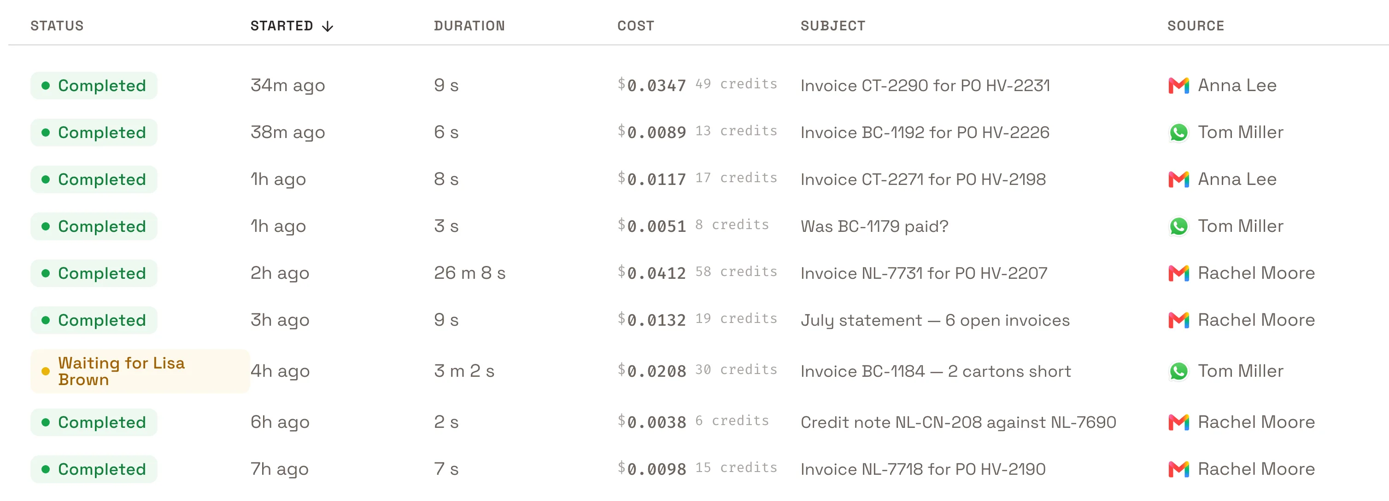Click Completed badge on Invoice NL-7718 row

click(x=94, y=469)
